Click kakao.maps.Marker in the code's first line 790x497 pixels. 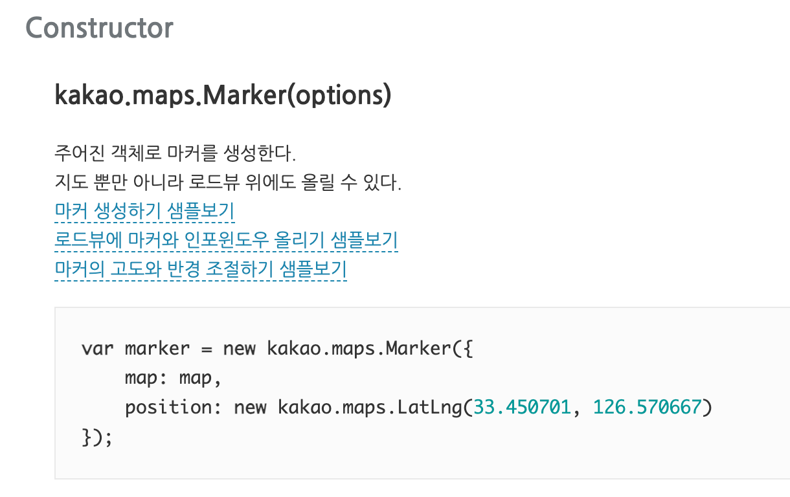(x=359, y=349)
